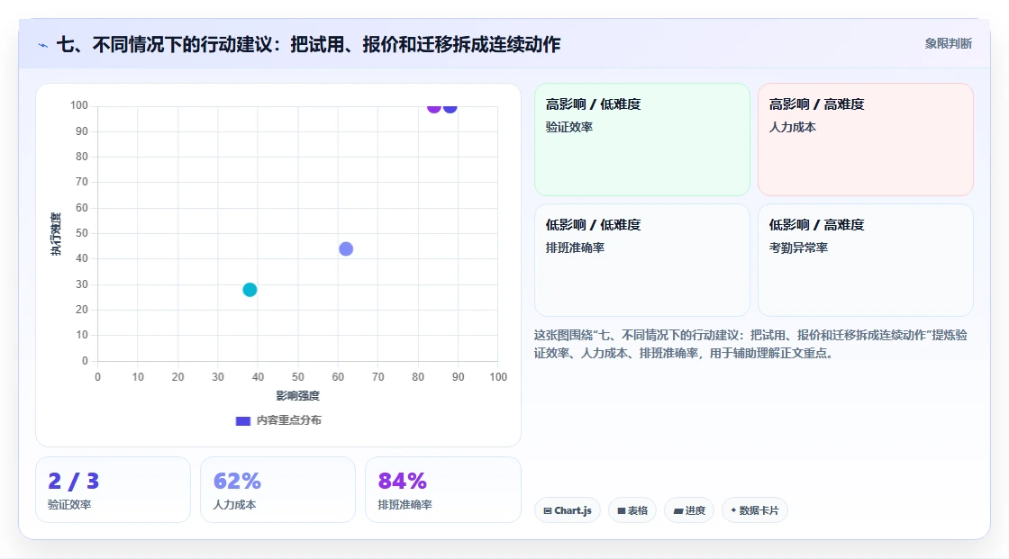
Task: Click the 内容重点分布 legend label
Action: point(289,420)
